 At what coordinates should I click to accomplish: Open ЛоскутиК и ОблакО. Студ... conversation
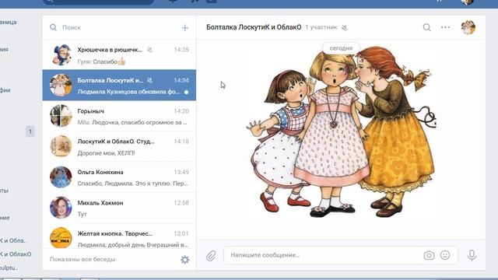[119, 147]
